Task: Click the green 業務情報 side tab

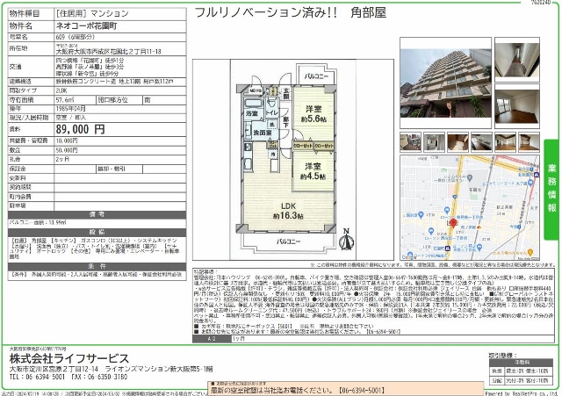Action: point(551,190)
